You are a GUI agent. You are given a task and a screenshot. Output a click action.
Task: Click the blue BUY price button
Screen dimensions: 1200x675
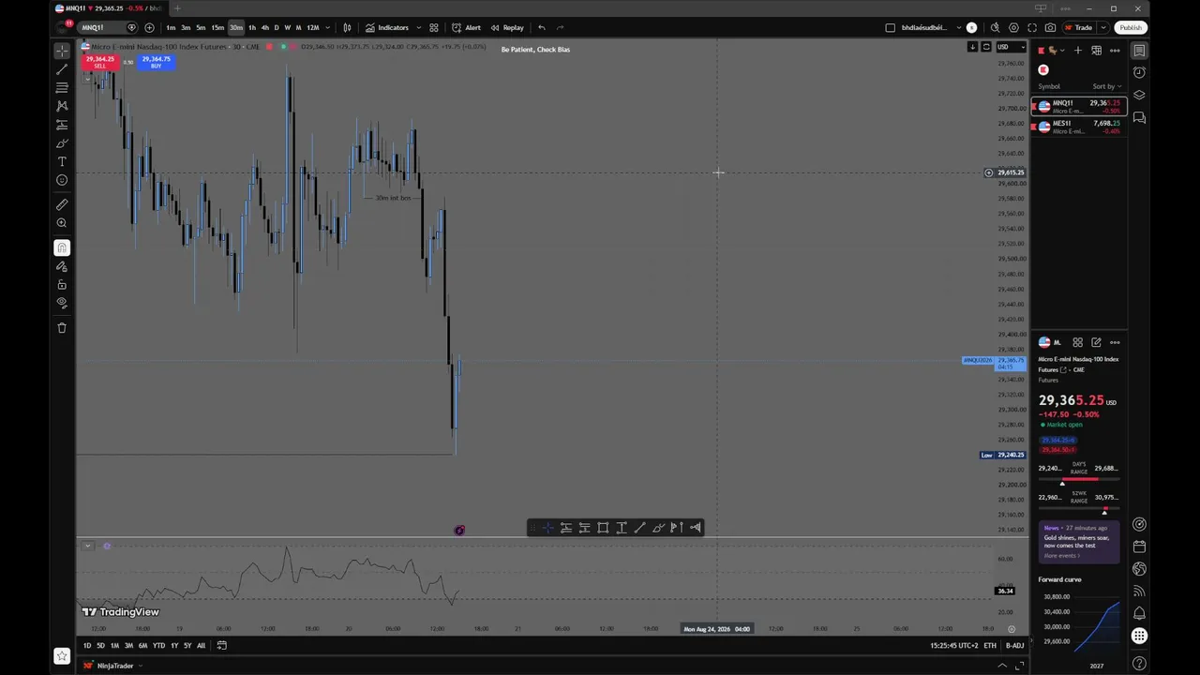pyautogui.click(x=156, y=62)
